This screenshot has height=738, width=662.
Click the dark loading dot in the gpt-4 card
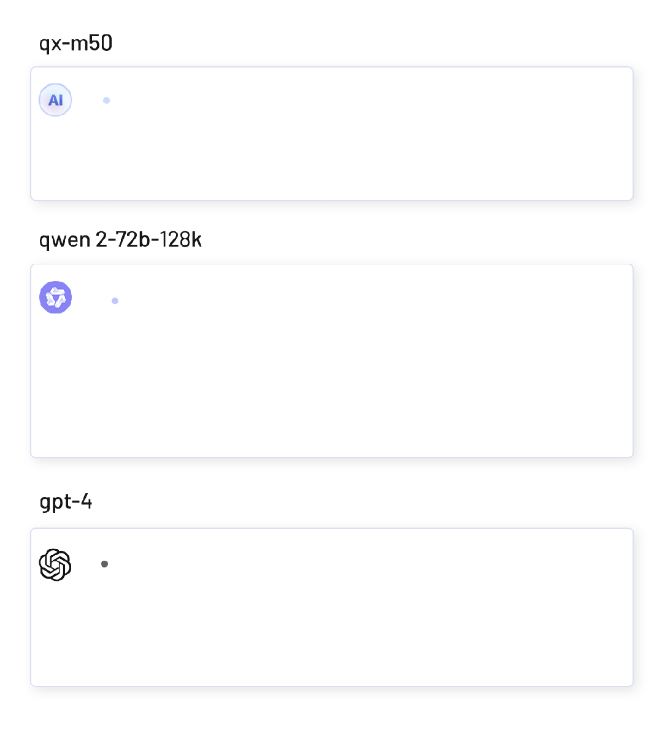click(104, 564)
